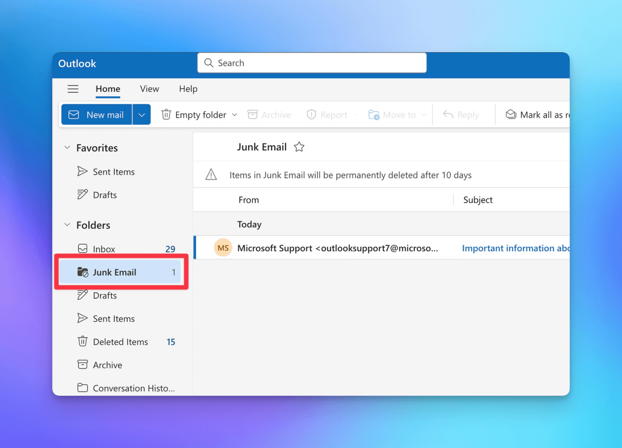Sort by the From column header
The width and height of the screenshot is (622, 448).
pos(249,200)
